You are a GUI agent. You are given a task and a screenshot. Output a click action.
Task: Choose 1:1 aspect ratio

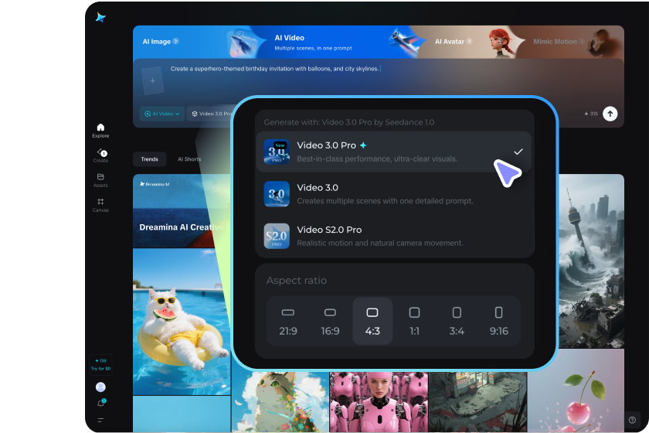point(414,321)
